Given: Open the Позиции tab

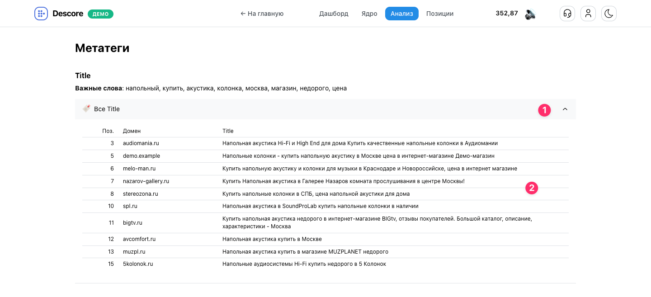Looking at the screenshot, I should tap(440, 14).
